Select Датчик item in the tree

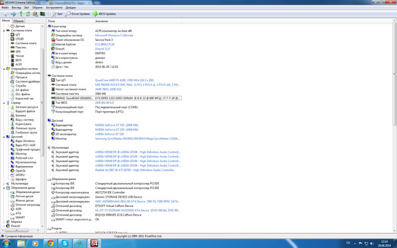coord(20,26)
